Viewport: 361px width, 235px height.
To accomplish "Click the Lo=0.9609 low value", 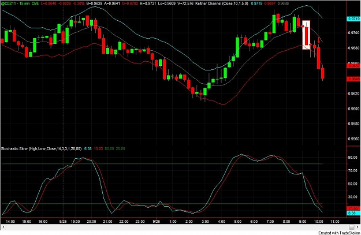I will pyautogui.click(x=167, y=3).
